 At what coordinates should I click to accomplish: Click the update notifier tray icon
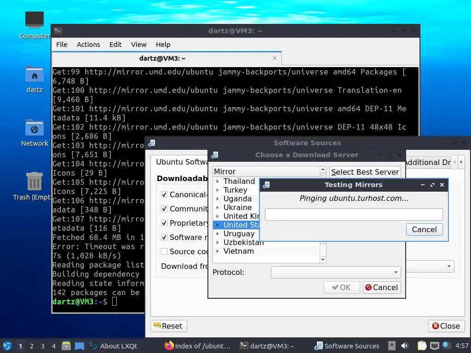[445, 345]
